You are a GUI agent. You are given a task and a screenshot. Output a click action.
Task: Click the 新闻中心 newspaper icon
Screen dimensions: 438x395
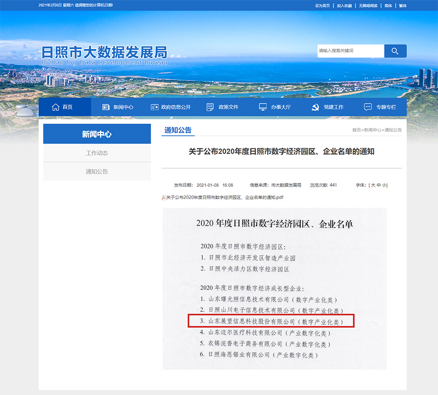pyautogui.click(x=105, y=107)
